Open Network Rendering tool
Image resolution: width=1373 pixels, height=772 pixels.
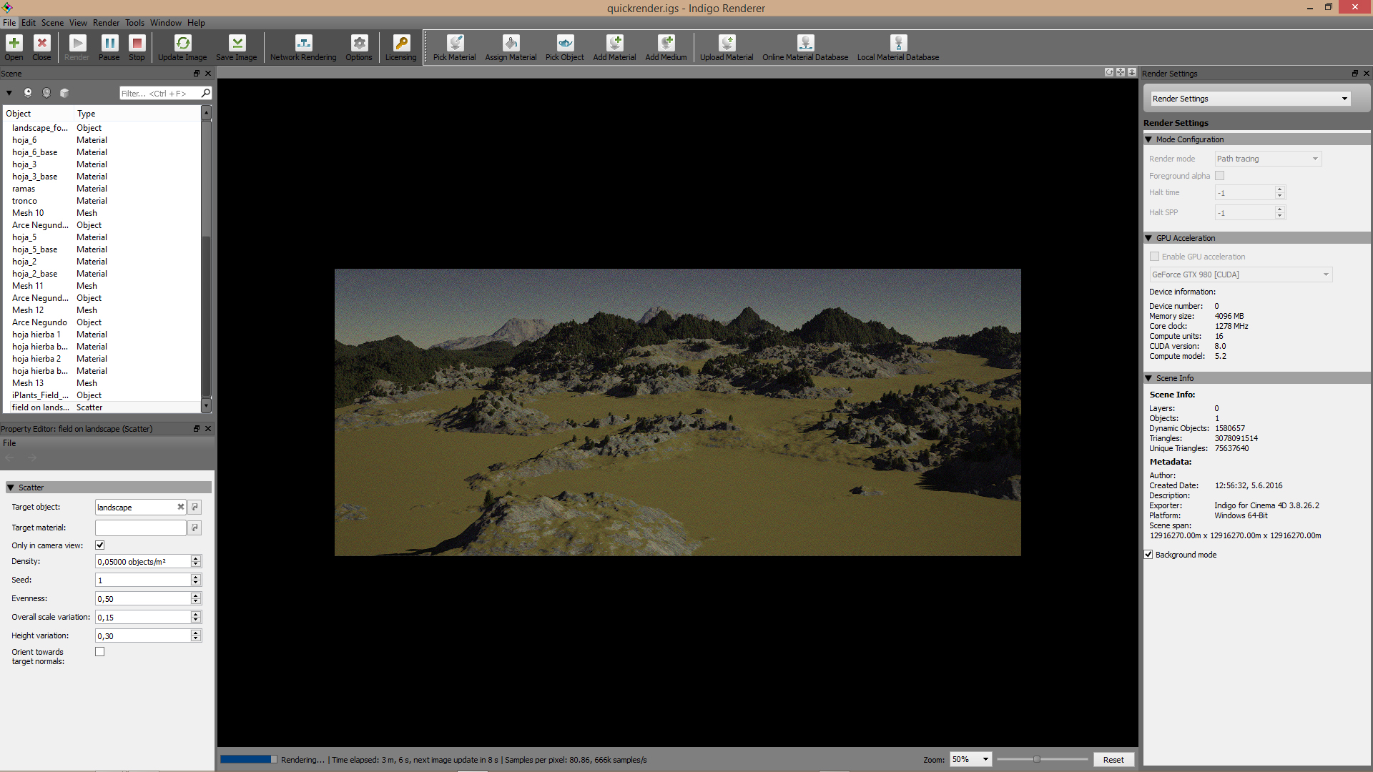pos(303,44)
